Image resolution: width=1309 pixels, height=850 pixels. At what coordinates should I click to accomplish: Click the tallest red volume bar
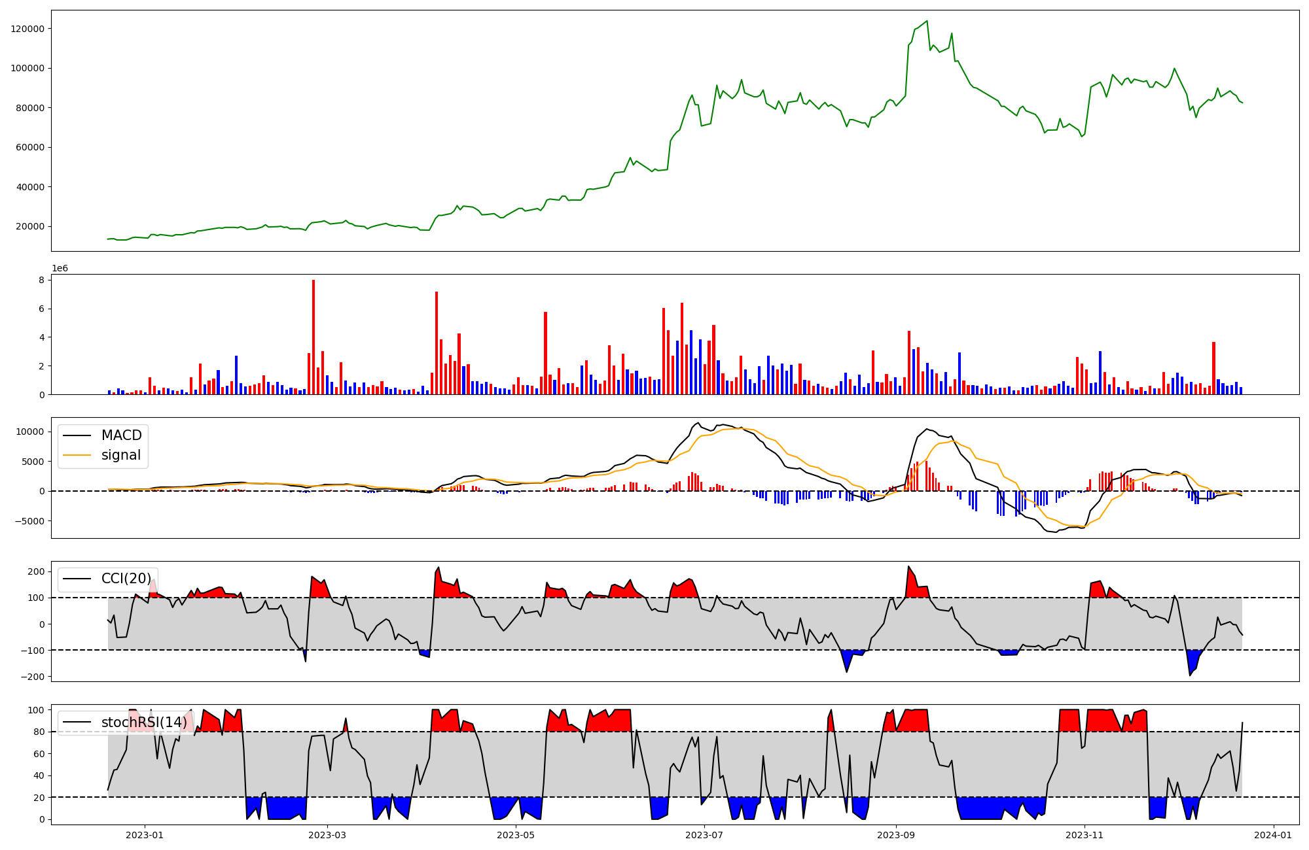tap(314, 337)
